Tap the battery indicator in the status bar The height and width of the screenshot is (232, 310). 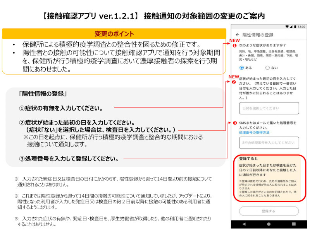pyautogui.click(x=295, y=27)
